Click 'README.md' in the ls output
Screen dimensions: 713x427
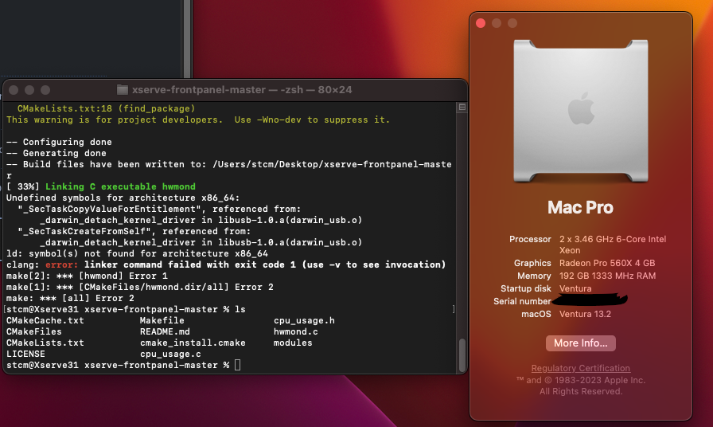pyautogui.click(x=165, y=332)
